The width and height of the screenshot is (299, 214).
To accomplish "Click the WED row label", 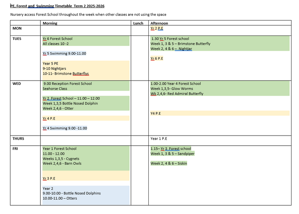I will pos(18,84).
